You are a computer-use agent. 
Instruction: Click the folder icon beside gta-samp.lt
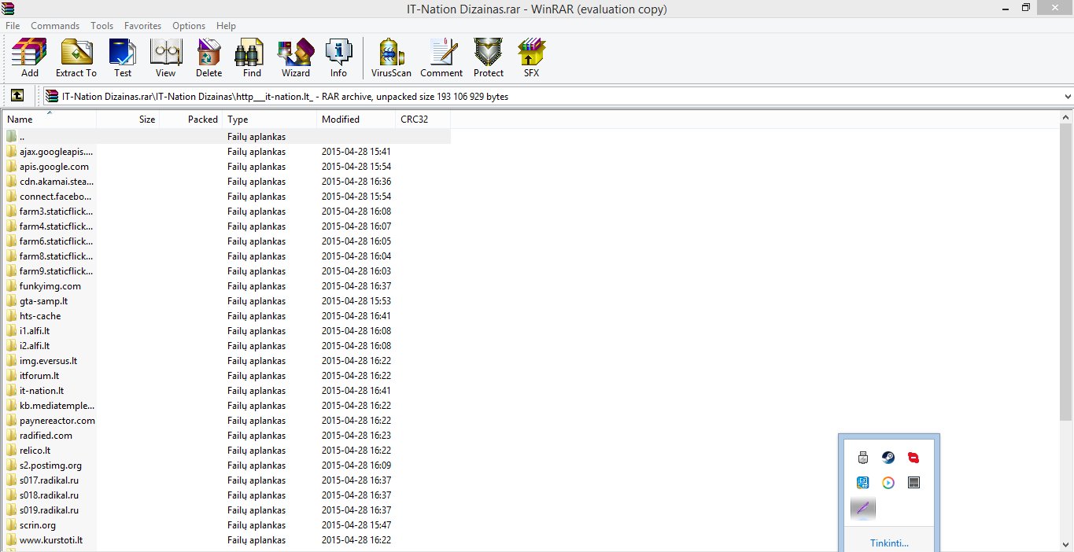click(11, 301)
